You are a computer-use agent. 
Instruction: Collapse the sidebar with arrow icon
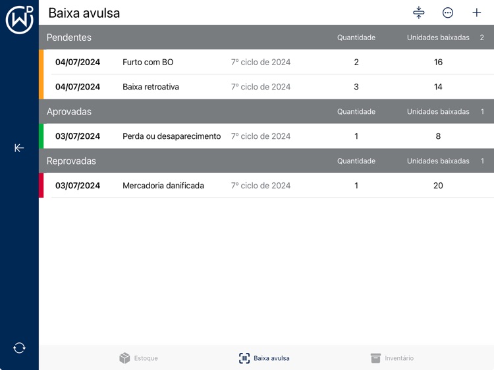(19, 147)
